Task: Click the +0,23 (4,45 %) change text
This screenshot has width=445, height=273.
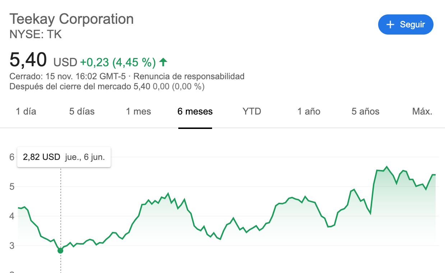Action: click(118, 62)
